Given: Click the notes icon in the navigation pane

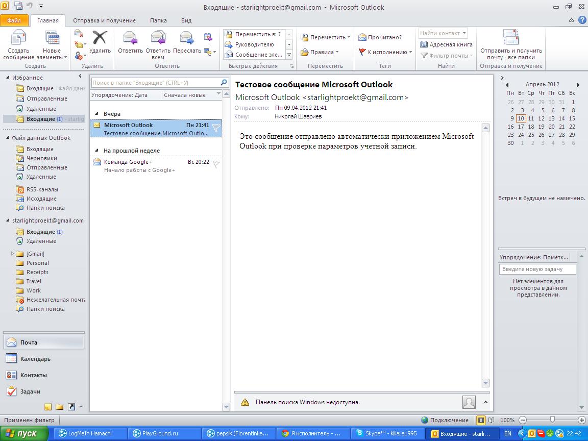Looking at the screenshot, I should 48,407.
